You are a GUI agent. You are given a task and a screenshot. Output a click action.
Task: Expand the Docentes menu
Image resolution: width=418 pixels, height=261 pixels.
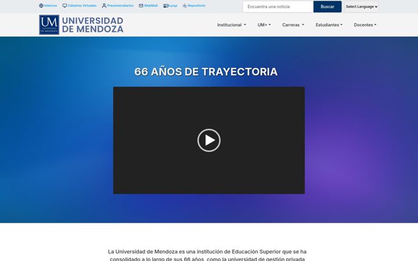(365, 25)
